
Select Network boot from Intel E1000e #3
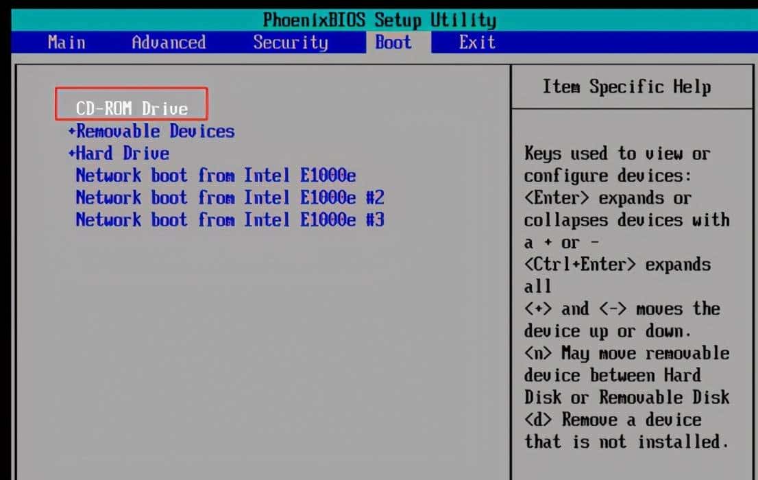[x=223, y=219]
